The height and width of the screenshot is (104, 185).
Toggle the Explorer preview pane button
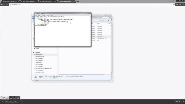[x=106, y=21]
